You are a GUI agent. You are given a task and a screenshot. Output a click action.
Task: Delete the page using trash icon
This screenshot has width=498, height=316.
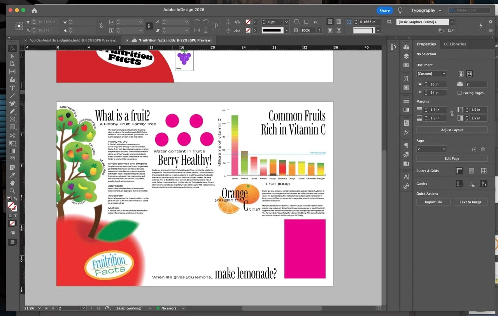coord(483,149)
